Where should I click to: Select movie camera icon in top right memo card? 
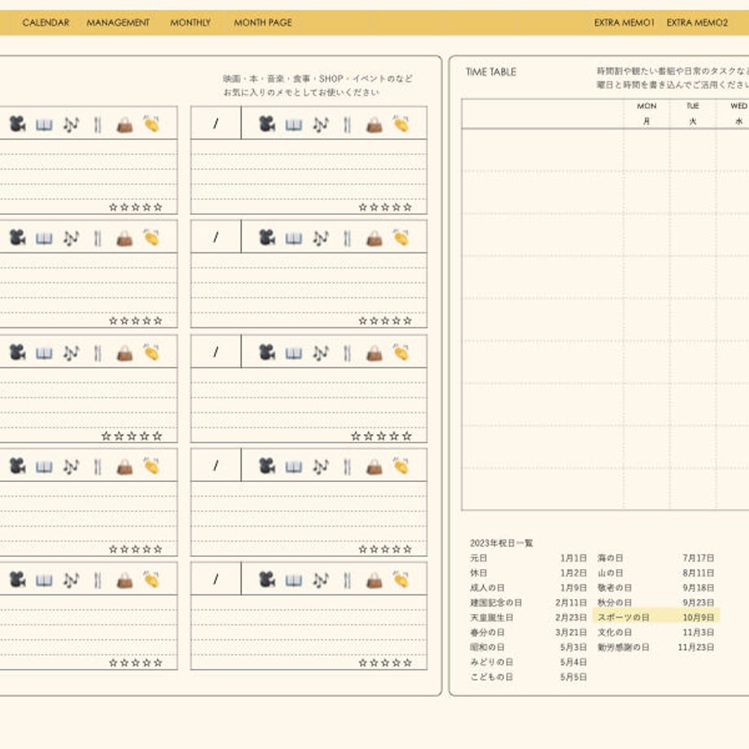tap(267, 125)
